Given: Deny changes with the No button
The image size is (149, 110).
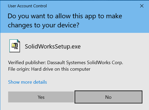Looking at the screenshot, I should [108, 97].
